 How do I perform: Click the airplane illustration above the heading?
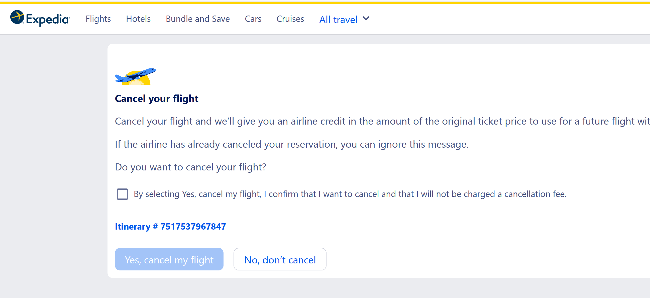(136, 76)
